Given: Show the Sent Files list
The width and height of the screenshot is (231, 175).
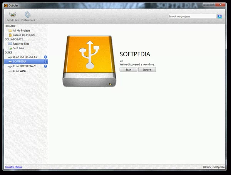Looking at the screenshot, I should pyautogui.click(x=18, y=49).
